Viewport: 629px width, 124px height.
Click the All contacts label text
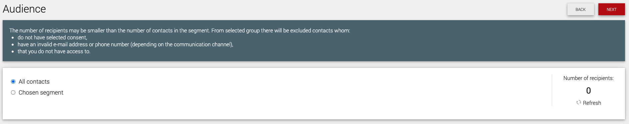[x=34, y=82]
